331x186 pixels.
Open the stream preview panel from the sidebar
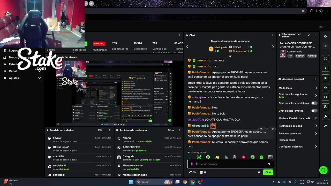325,59
